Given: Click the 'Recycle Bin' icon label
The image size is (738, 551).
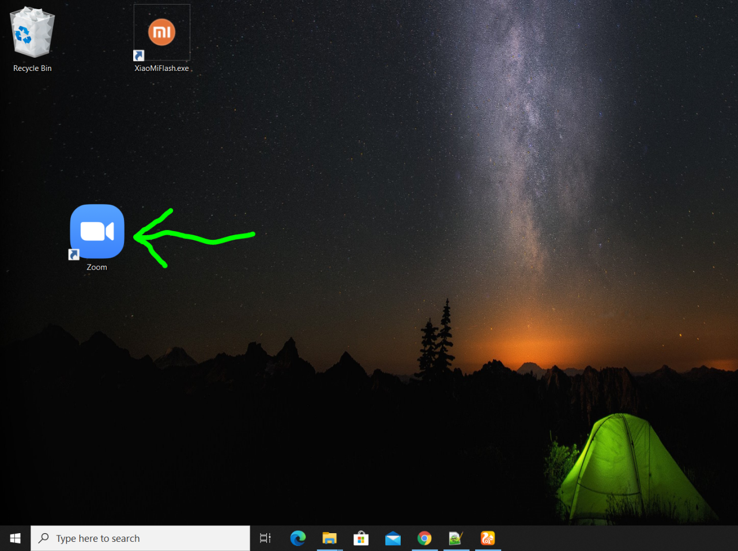Looking at the screenshot, I should (x=32, y=68).
